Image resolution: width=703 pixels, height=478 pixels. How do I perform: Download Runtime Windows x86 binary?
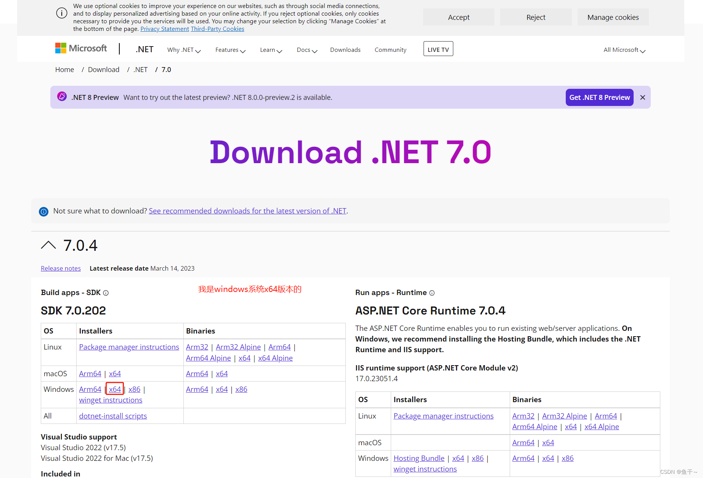[x=568, y=458]
